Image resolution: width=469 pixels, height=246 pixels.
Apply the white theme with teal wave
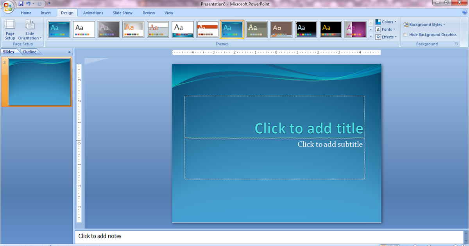tap(183, 29)
